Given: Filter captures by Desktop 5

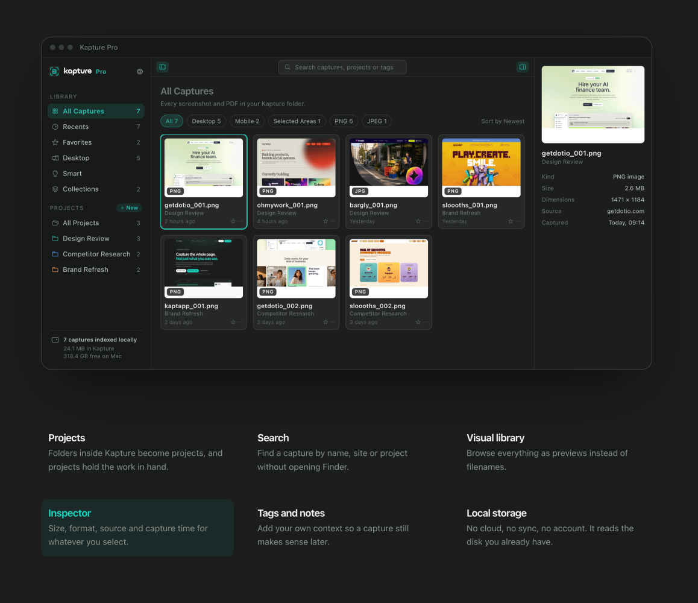Looking at the screenshot, I should pos(207,121).
